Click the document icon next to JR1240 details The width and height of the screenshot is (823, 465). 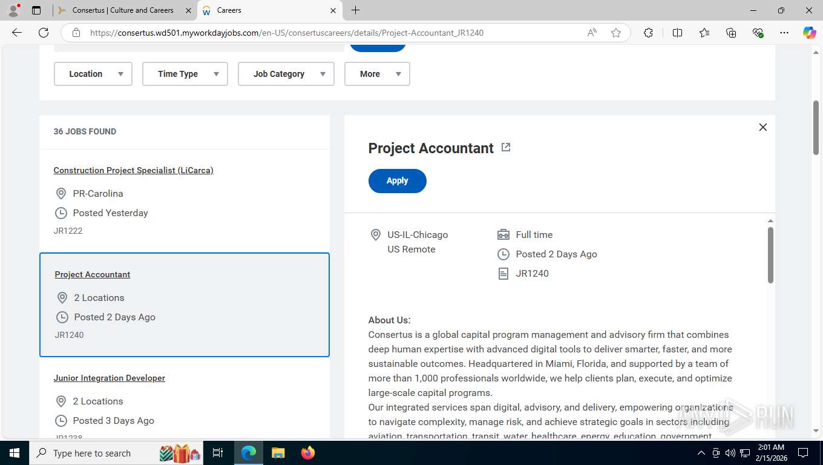[x=503, y=274]
